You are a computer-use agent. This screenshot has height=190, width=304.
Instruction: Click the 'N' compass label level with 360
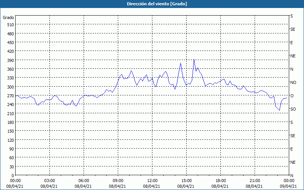[x=292, y=69]
